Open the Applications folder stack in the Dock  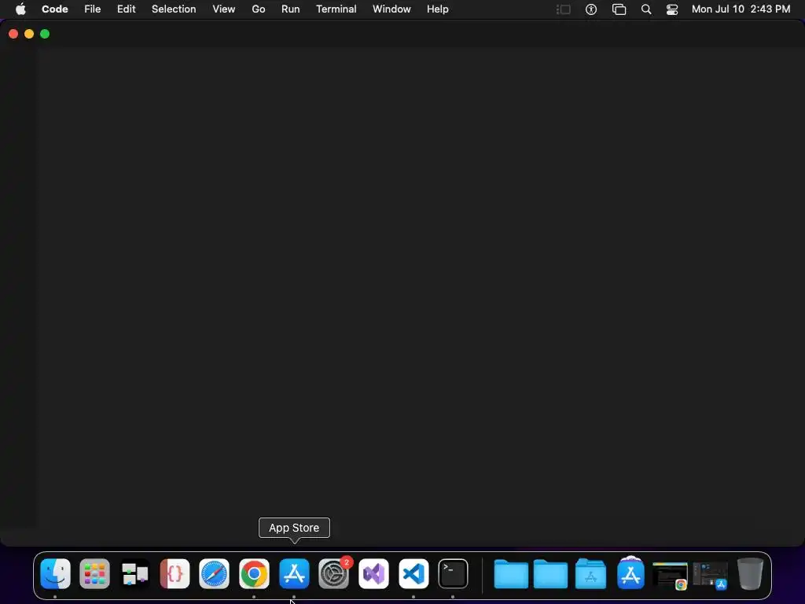click(590, 573)
